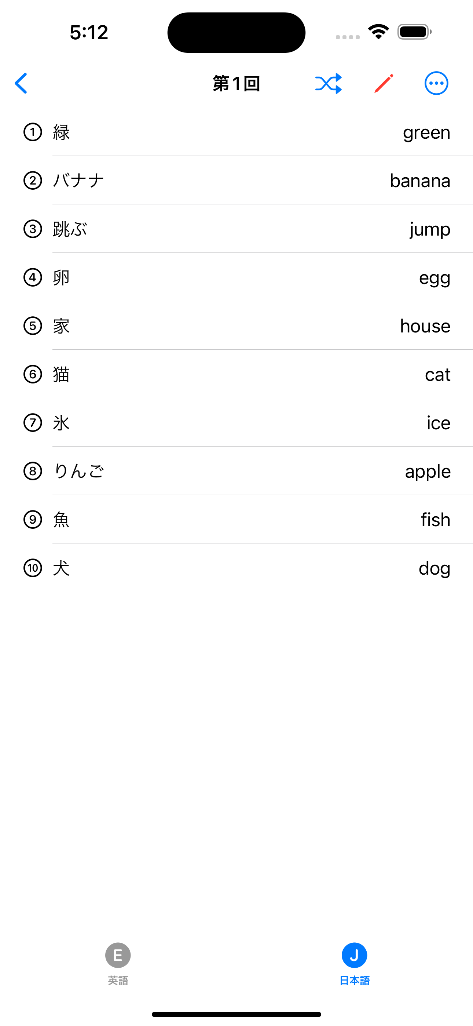Open edit mode with red pencil icon
Image resolution: width=473 pixels, height=1026 pixels.
[384, 83]
